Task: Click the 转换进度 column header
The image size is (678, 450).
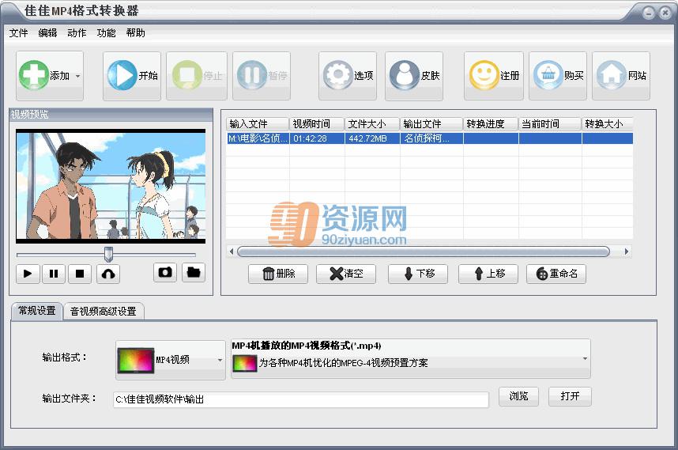Action: (x=491, y=124)
